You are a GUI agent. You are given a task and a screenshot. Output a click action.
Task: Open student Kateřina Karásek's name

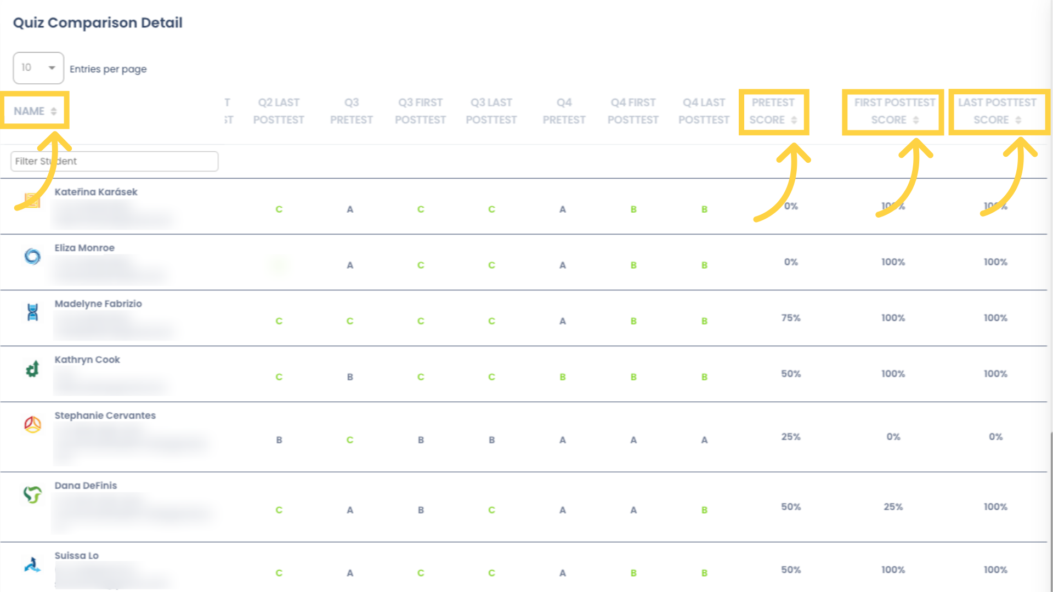click(96, 192)
